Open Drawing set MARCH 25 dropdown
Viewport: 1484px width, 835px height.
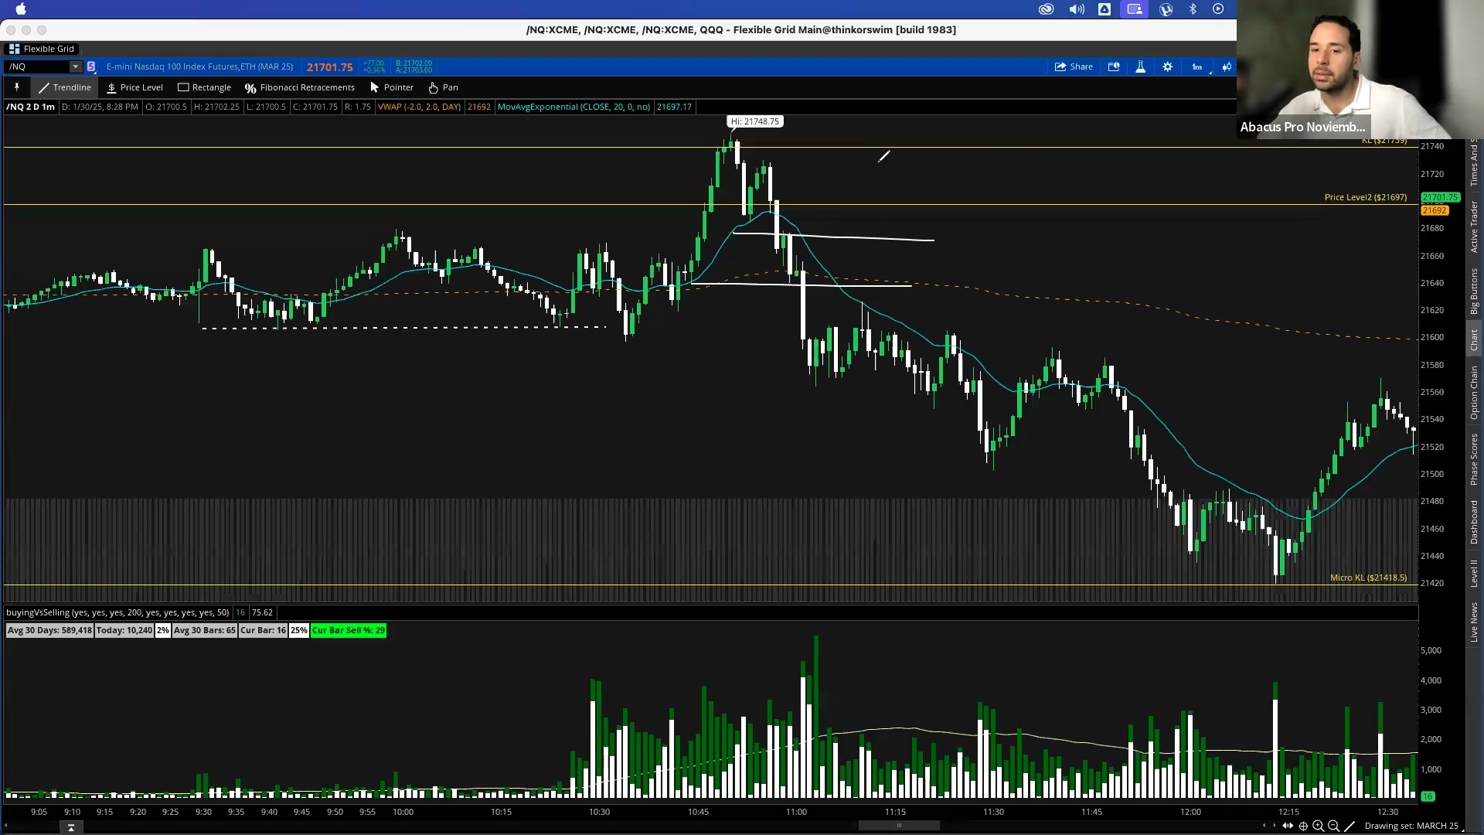pyautogui.click(x=1411, y=826)
